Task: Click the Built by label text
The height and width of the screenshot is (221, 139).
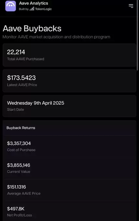Action: click(x=24, y=9)
